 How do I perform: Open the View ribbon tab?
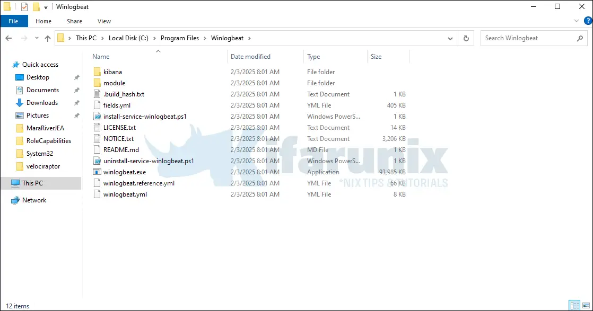click(x=104, y=21)
